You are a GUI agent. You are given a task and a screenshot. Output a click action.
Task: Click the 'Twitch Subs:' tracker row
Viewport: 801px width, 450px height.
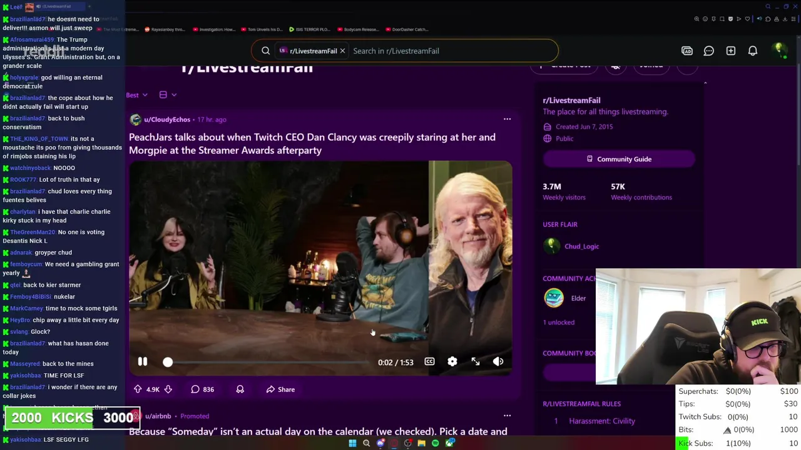click(738, 417)
